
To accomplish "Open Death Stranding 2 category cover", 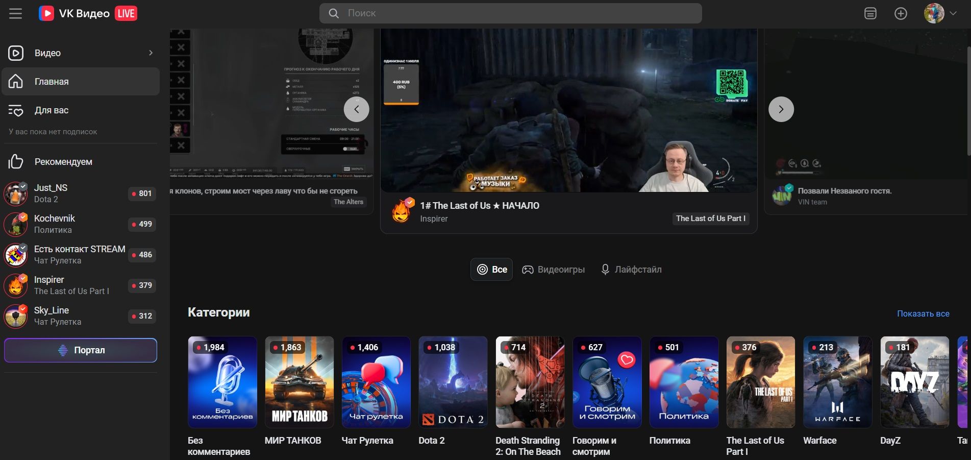I will coord(530,382).
